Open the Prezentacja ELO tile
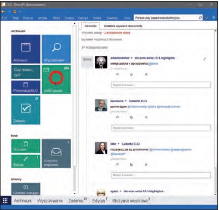The image size is (219, 210). (x=26, y=87)
